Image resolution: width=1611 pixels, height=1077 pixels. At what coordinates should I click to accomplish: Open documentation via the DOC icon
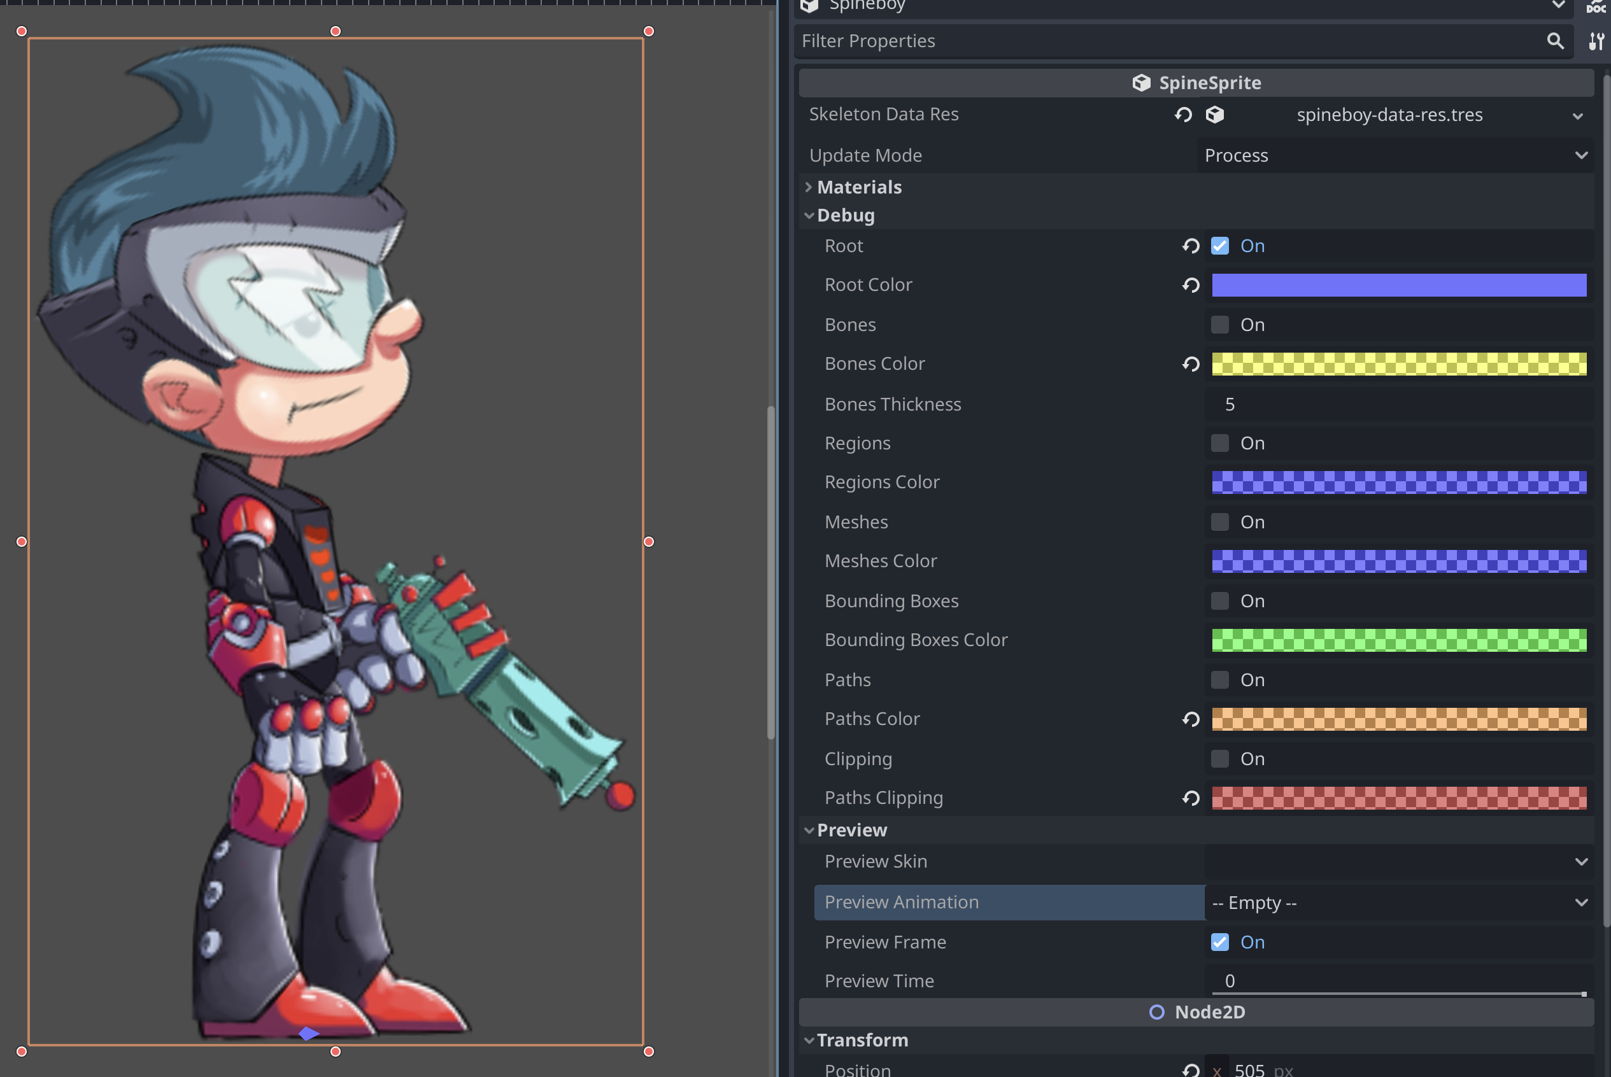coord(1595,9)
